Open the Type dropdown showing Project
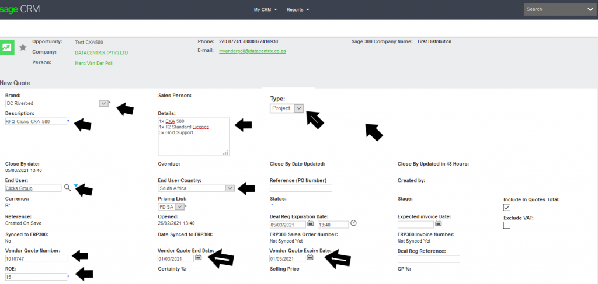The width and height of the screenshot is (598, 284). point(298,108)
